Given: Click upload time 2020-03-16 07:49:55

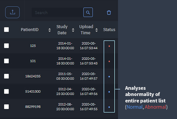Looking at the screenshot, I should pyautogui.click(x=89, y=107).
